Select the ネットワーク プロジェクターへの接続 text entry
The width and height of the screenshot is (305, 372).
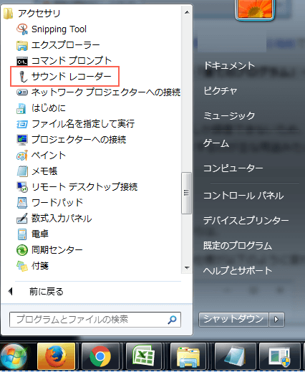point(106,92)
